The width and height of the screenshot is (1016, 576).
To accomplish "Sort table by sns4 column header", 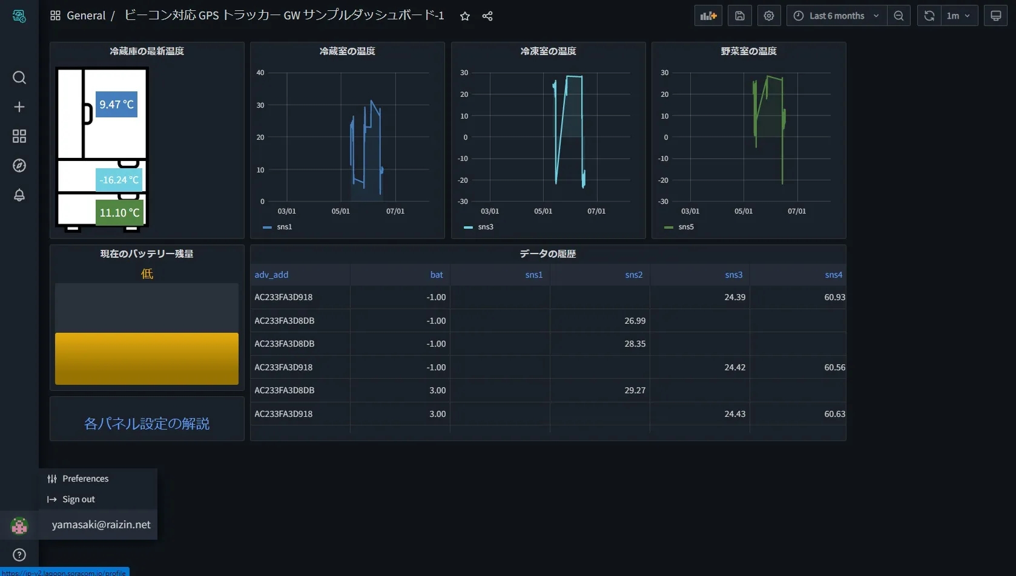I will point(833,275).
